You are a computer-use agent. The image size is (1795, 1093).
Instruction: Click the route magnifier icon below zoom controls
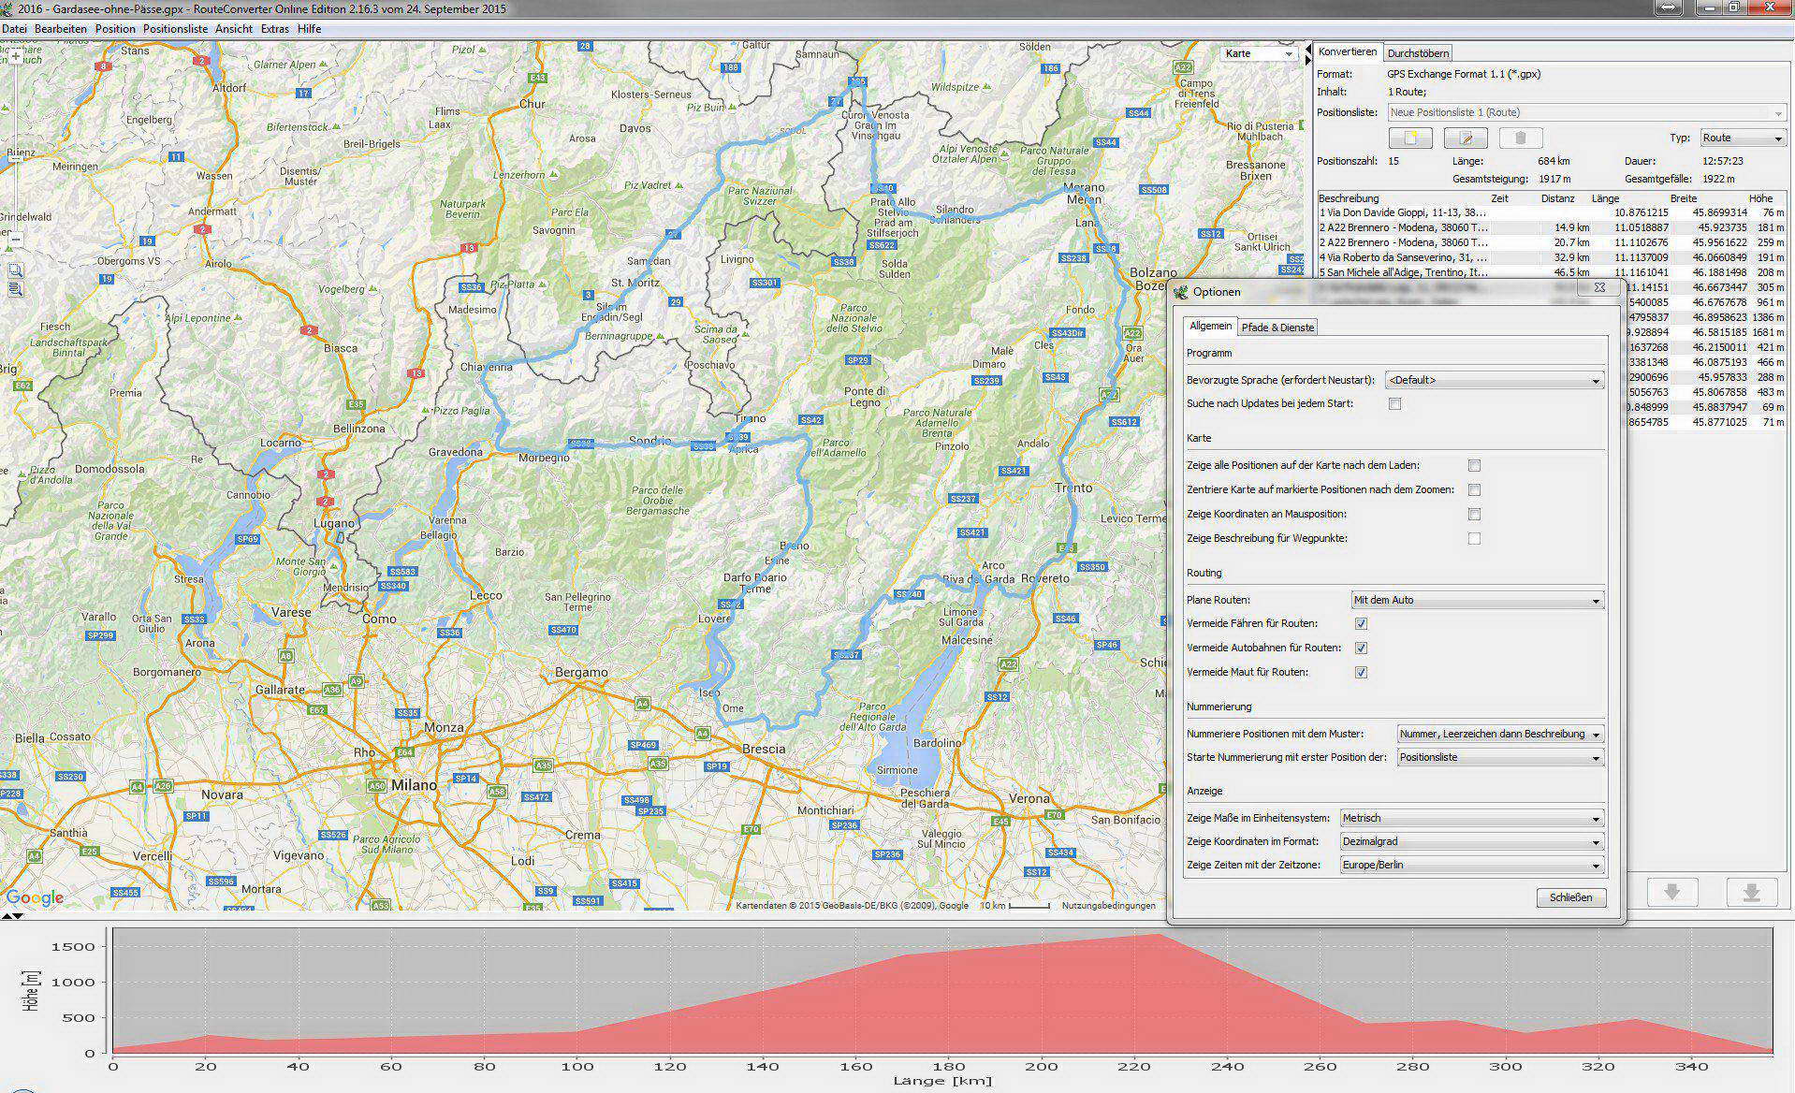pyautogui.click(x=15, y=289)
